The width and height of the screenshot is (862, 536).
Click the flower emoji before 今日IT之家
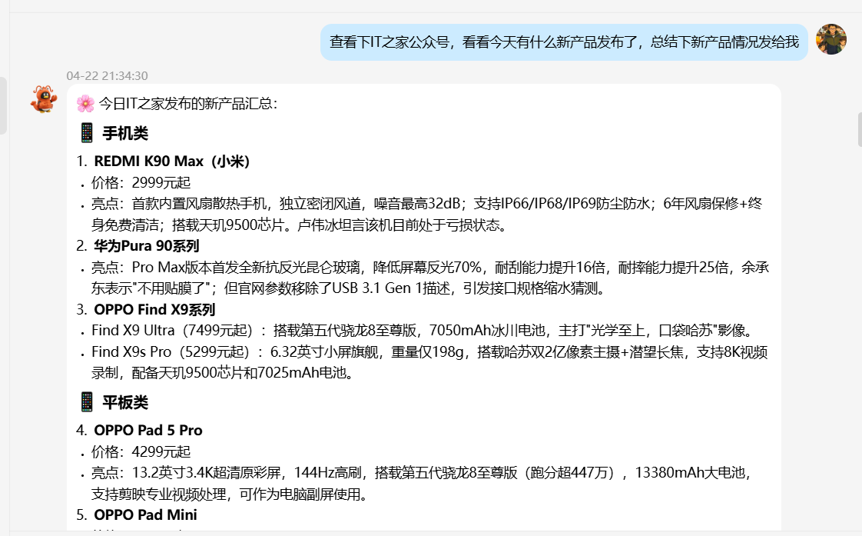[85, 104]
